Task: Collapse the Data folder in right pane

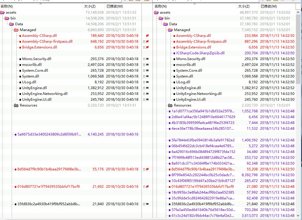Action: [x=166, y=24]
